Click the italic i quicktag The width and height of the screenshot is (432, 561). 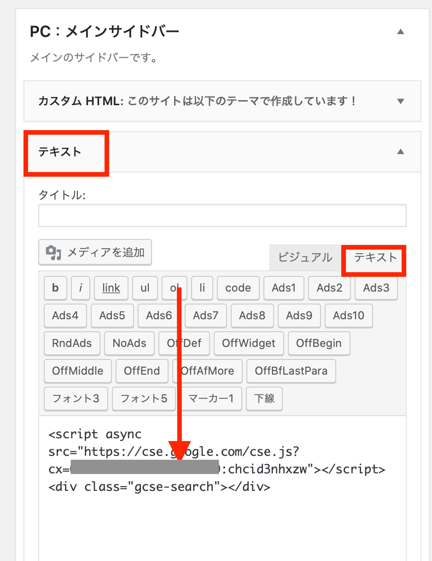coord(81,288)
